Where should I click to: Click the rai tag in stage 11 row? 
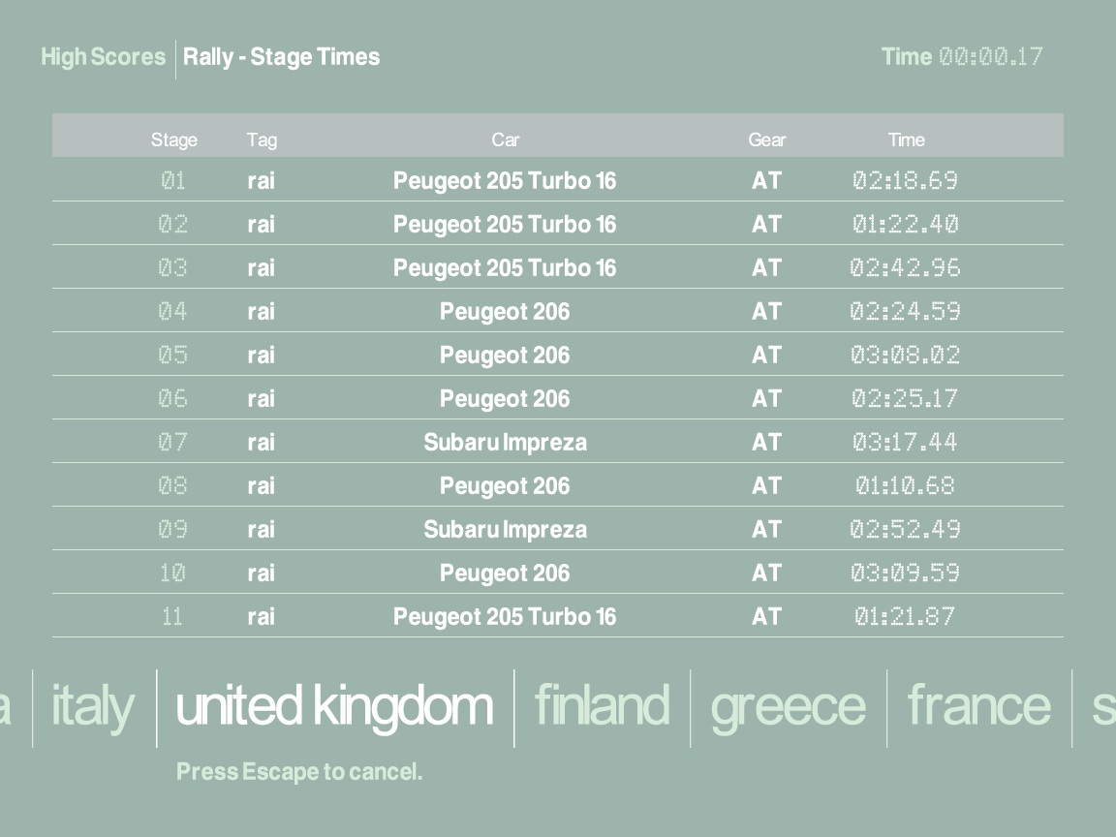pos(261,617)
